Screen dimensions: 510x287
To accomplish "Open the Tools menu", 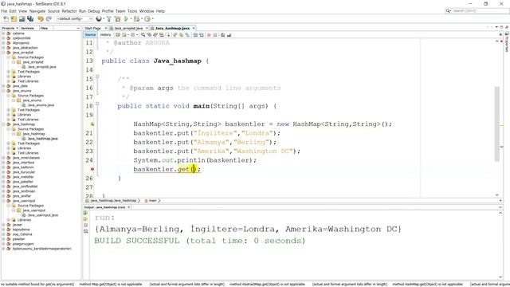I will click(x=132, y=11).
